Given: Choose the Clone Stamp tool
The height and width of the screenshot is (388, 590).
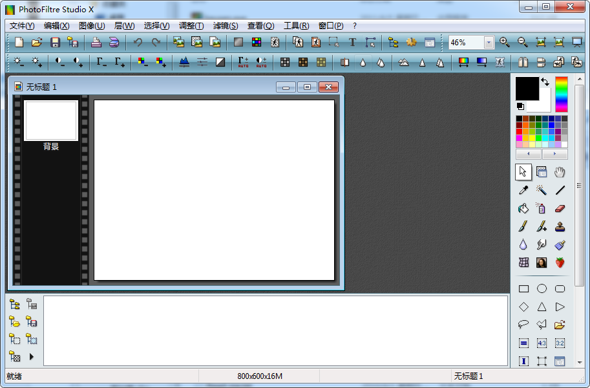Looking at the screenshot, I should coord(560,226).
